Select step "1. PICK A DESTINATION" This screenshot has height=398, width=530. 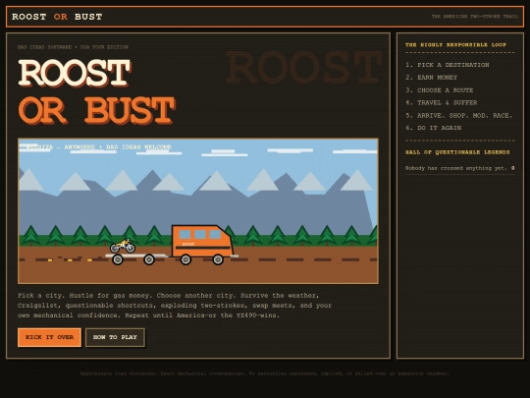(x=448, y=65)
